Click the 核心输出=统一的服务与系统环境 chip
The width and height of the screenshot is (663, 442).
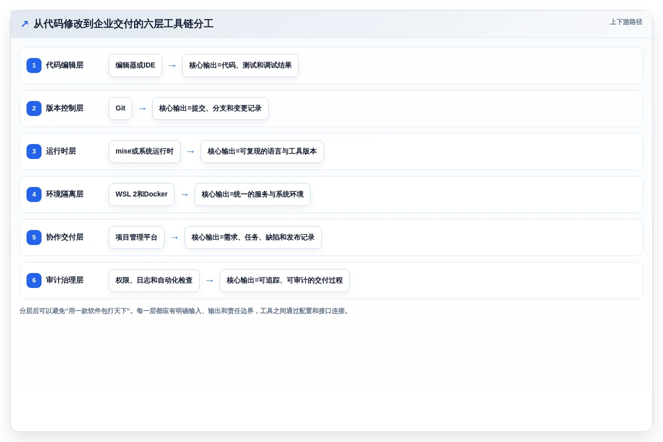253,194
